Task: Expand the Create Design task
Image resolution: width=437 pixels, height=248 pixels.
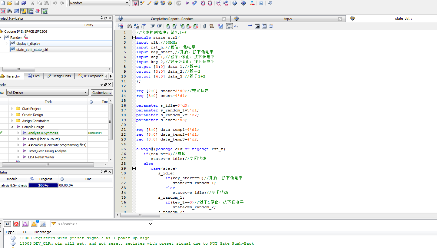Action: pyautogui.click(x=12, y=114)
